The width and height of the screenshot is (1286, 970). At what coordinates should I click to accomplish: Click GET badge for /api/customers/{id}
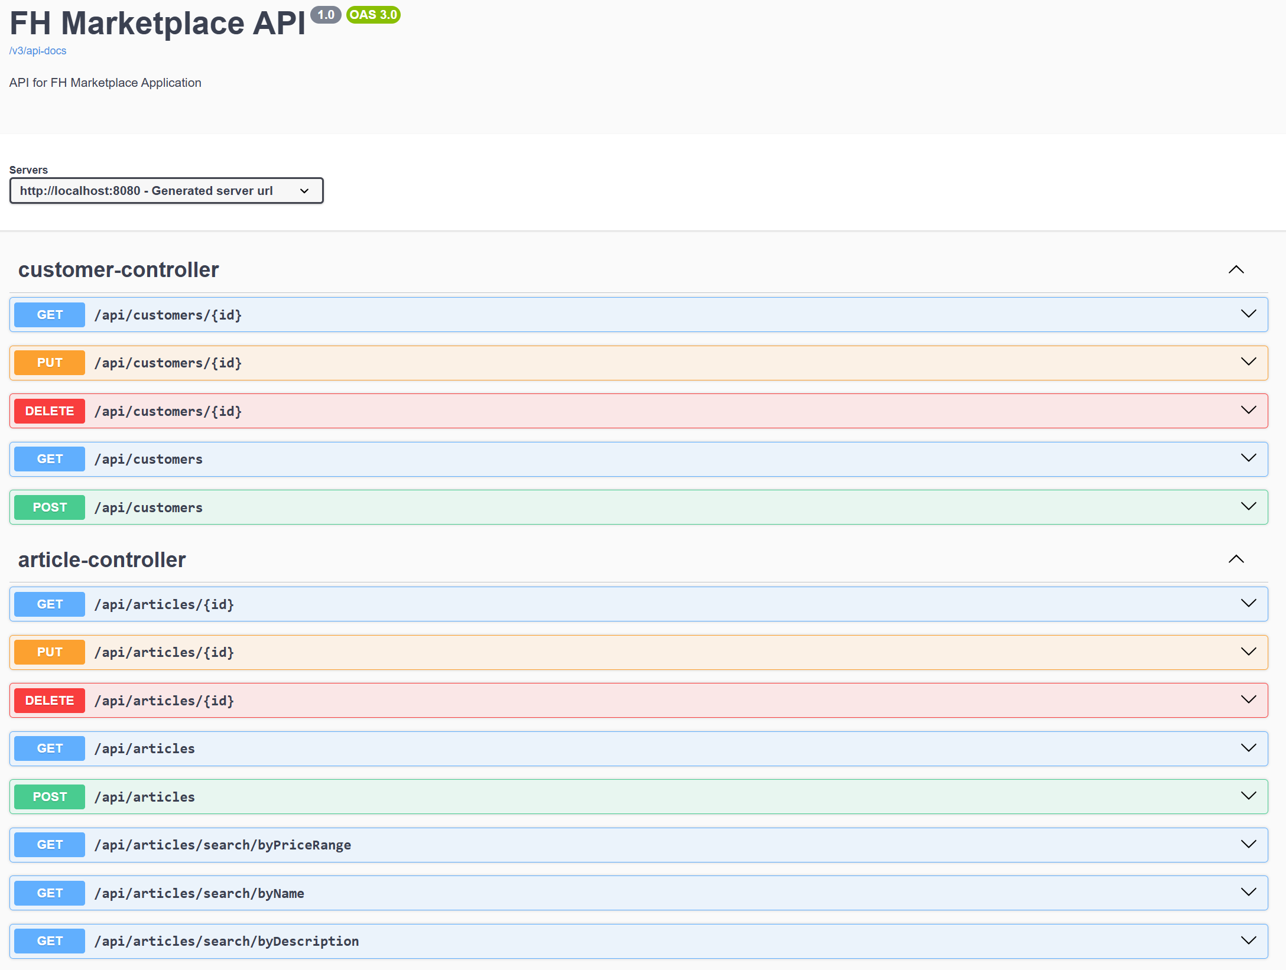click(50, 315)
